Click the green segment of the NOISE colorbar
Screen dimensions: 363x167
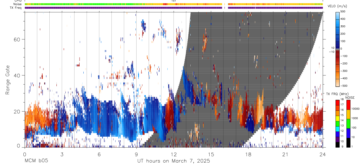[348, 124]
